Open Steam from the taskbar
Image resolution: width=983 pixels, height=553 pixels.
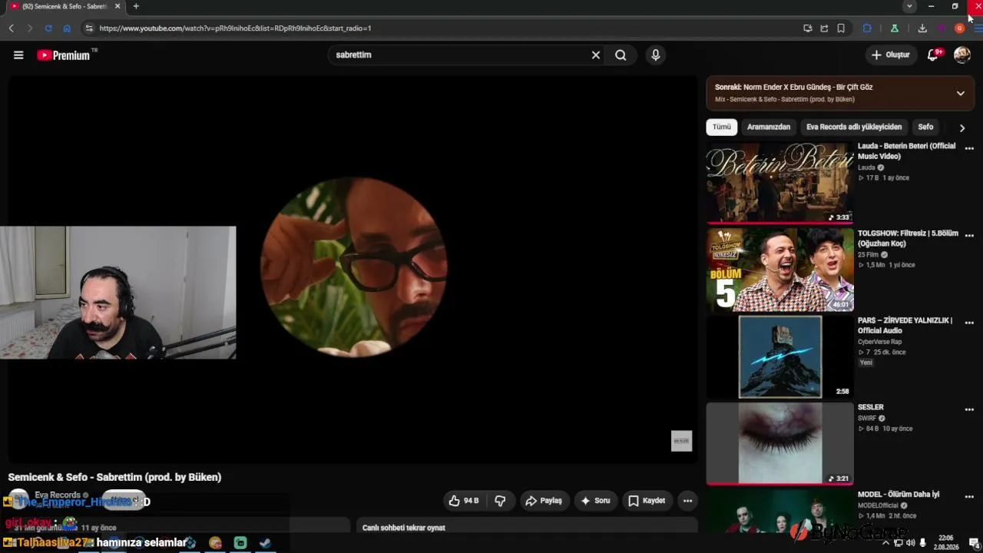[x=265, y=543]
